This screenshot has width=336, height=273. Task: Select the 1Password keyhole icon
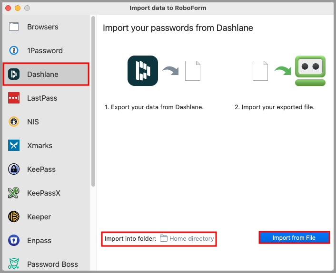(14, 51)
